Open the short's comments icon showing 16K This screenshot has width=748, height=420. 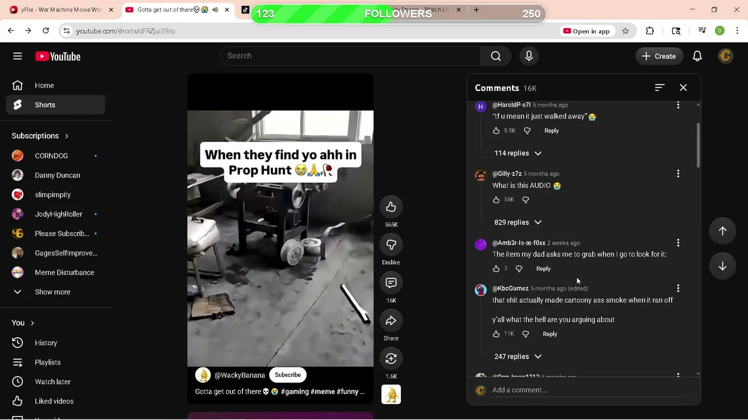(x=391, y=283)
